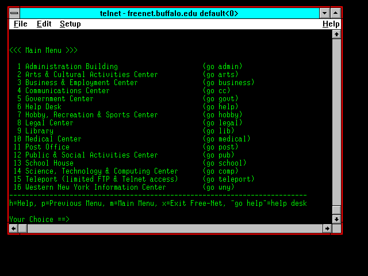This screenshot has height=276, width=368.
Task: Open the Edit menu
Action: (x=44, y=24)
